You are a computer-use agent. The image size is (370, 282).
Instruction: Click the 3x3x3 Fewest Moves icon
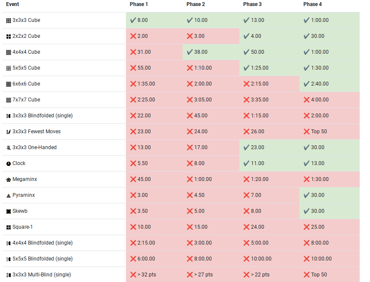[9, 132]
